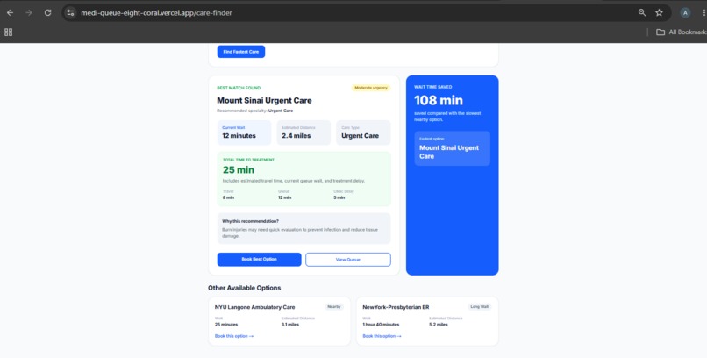Click the address bar URL
Screen dimensions: 707x358
coord(156,12)
